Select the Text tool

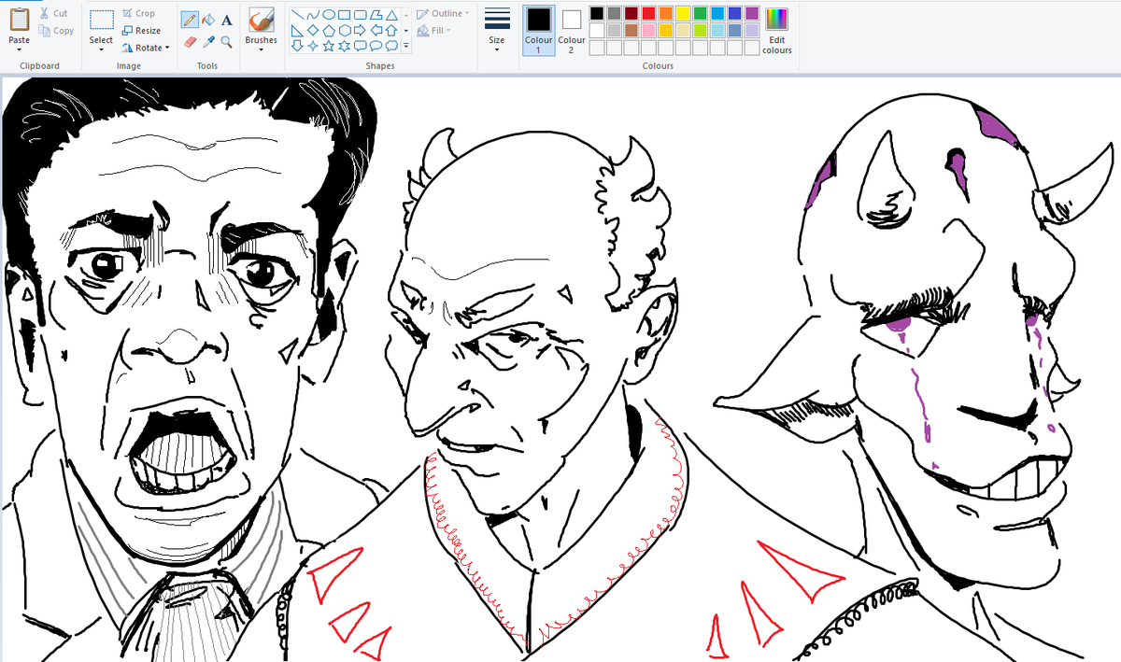point(226,20)
